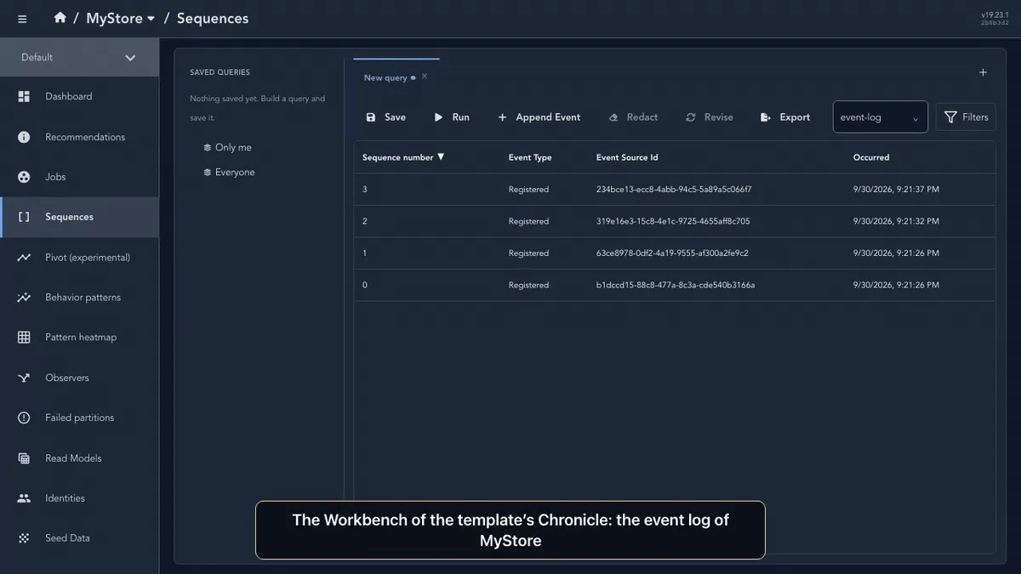Click the Revise button

coord(709,117)
